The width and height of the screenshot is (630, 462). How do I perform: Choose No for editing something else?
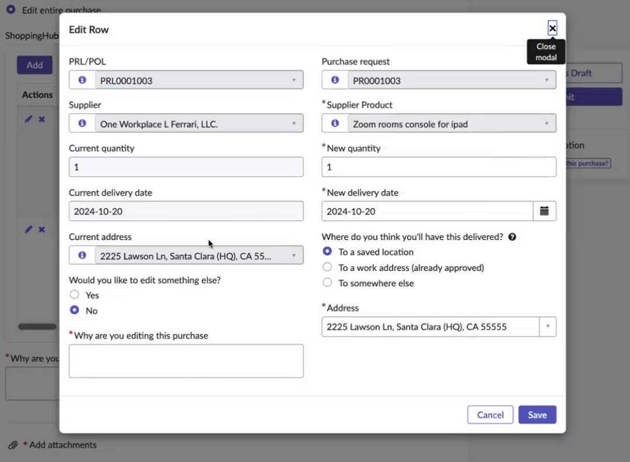coord(74,311)
